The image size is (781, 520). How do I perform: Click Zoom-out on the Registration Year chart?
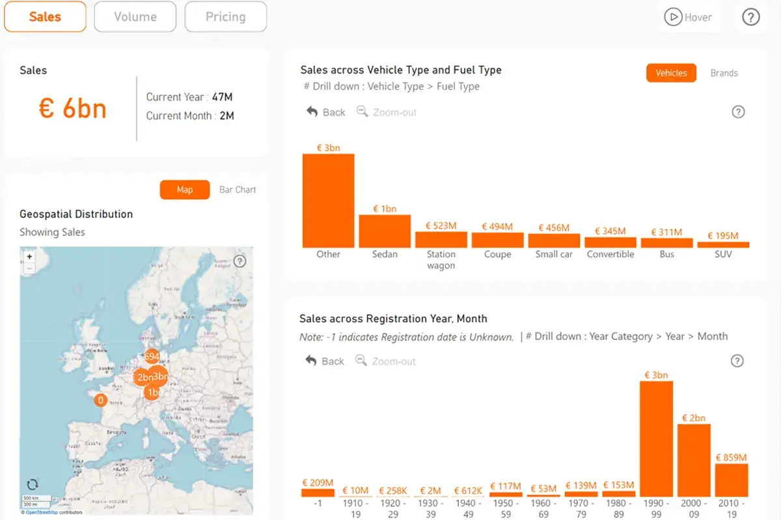coord(385,361)
